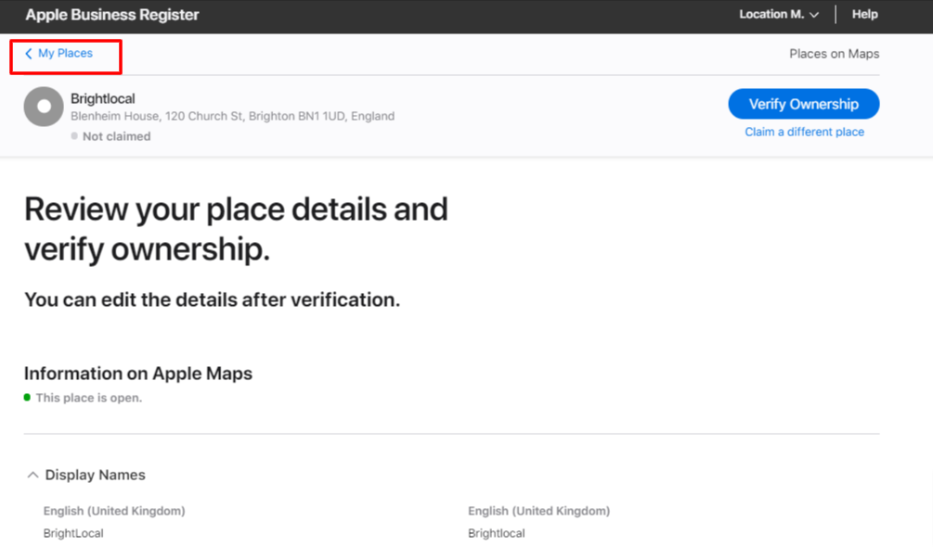The image size is (933, 559).
Task: Go back via the My Places link
Action: coord(65,54)
